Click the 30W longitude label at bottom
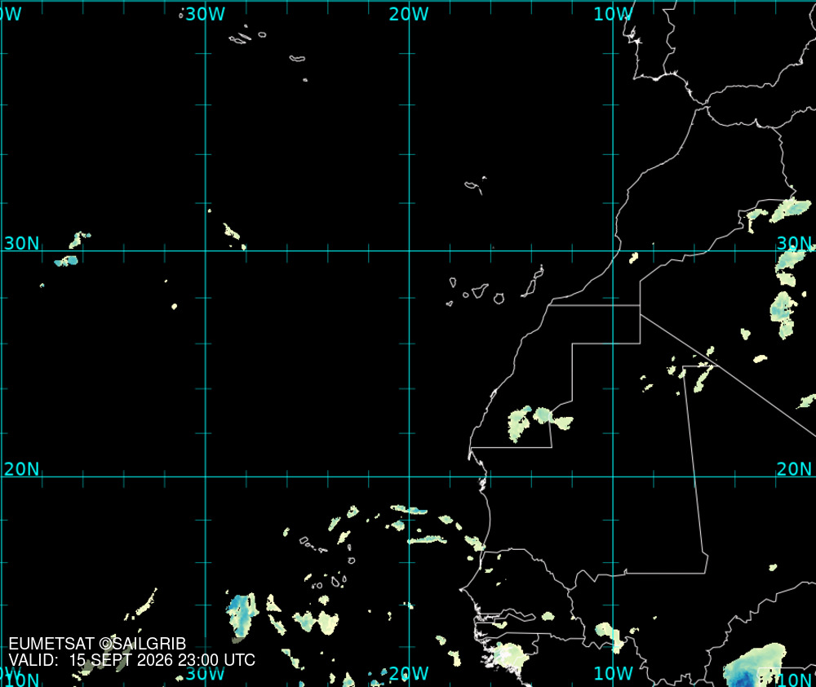The width and height of the screenshot is (816, 687). click(206, 673)
